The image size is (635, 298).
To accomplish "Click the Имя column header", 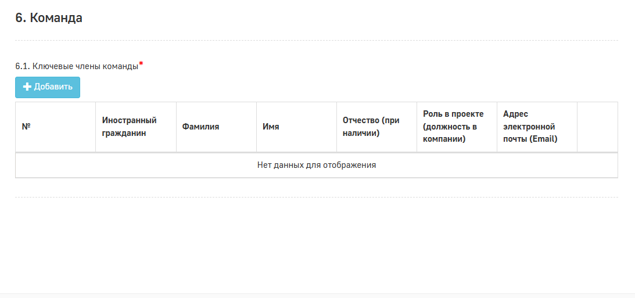I will 296,127.
